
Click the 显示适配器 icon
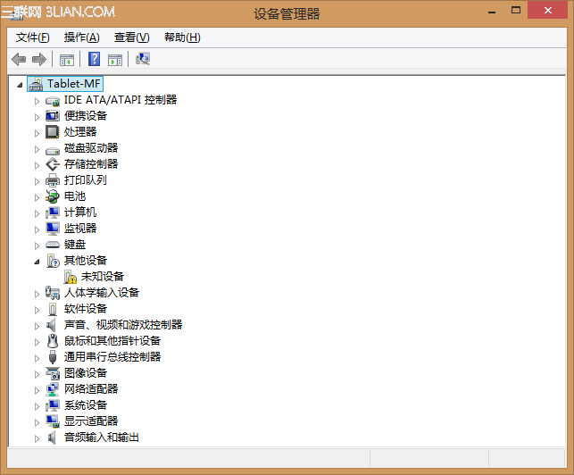(53, 421)
